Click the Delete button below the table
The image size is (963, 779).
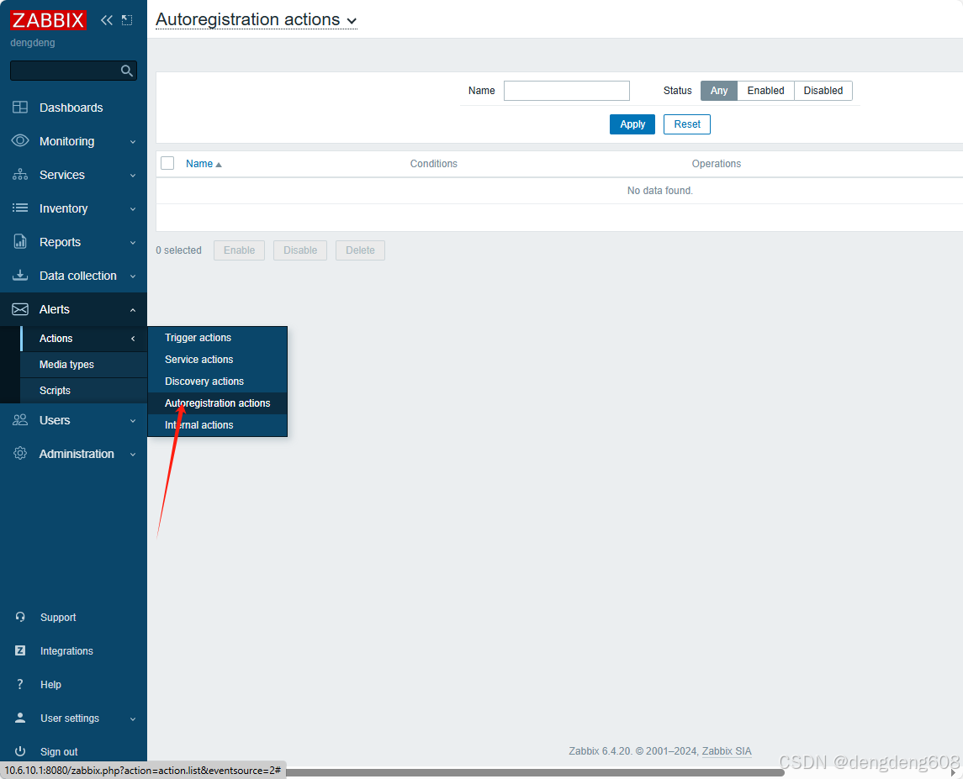[360, 250]
